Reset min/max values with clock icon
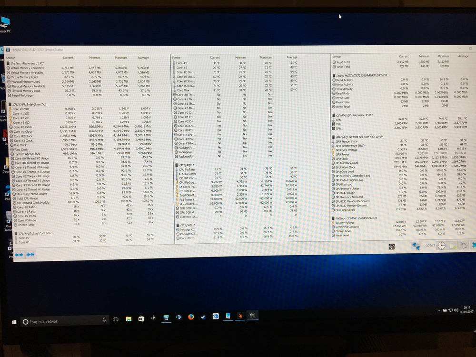 pos(442,246)
